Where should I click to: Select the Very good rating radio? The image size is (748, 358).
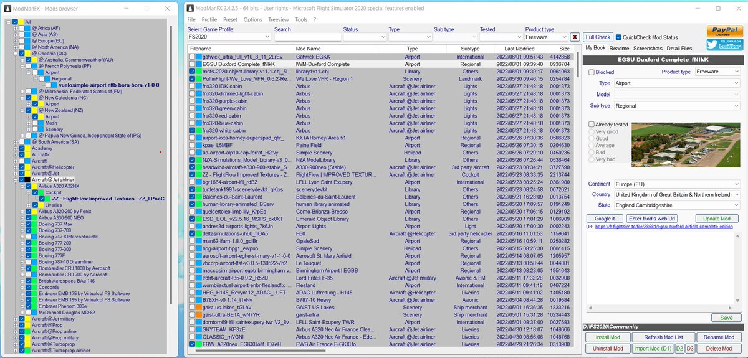pyautogui.click(x=592, y=132)
